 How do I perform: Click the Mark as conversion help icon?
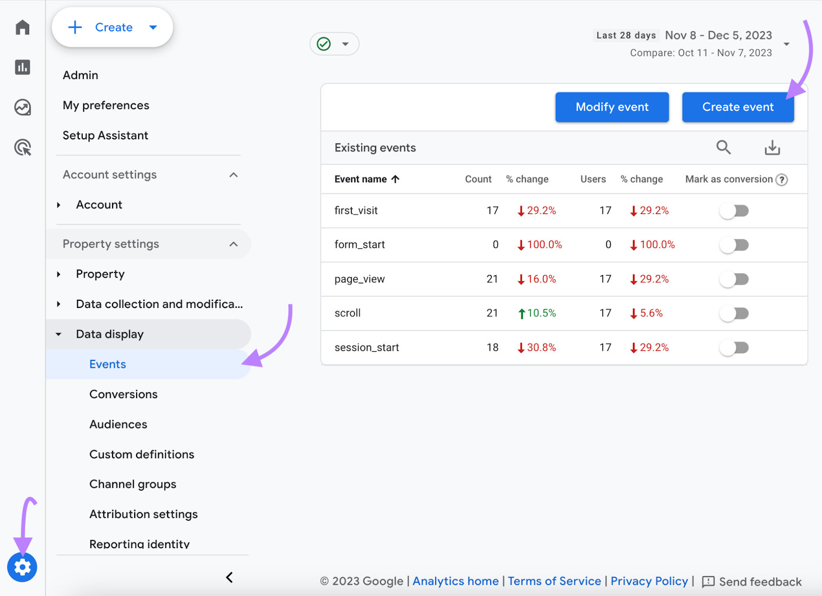coord(781,179)
